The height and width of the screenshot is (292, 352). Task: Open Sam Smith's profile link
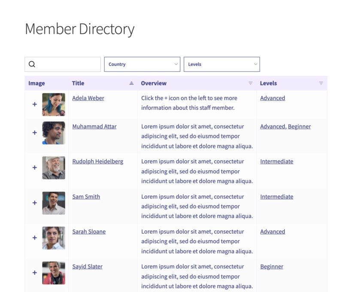point(86,197)
